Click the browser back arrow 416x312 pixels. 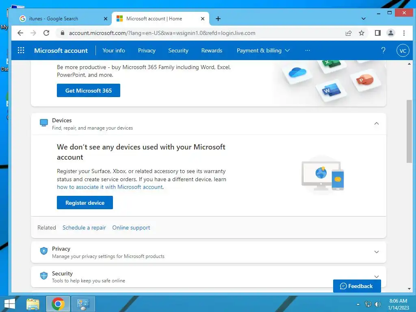20,33
